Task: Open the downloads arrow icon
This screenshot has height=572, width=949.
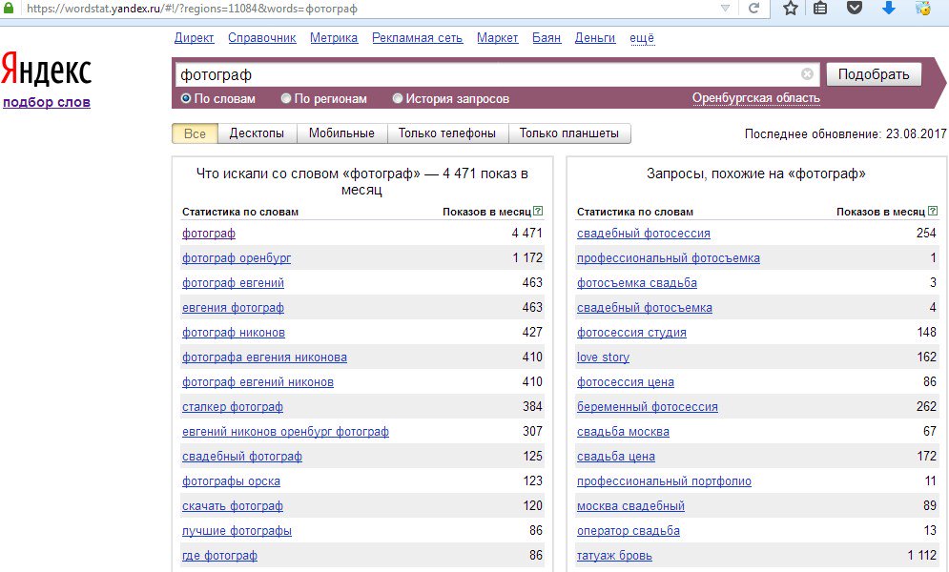Action: (889, 8)
